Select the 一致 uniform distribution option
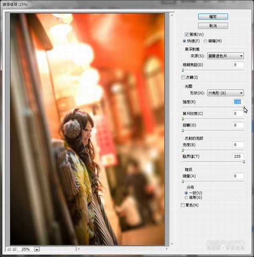The image size is (254, 257). [x=186, y=193]
